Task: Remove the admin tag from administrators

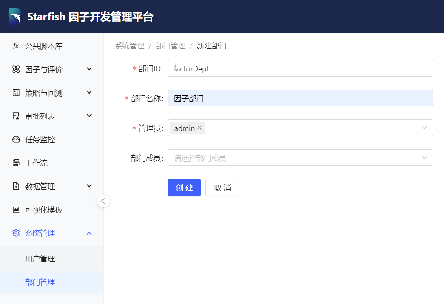Action: click(x=199, y=128)
